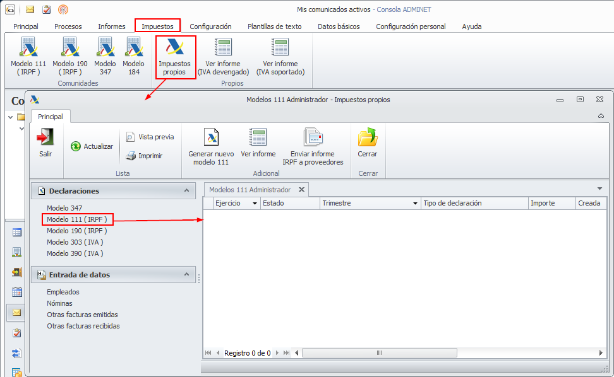Collapse the Entrada de datos panel
614x377 pixels.
pos(187,275)
